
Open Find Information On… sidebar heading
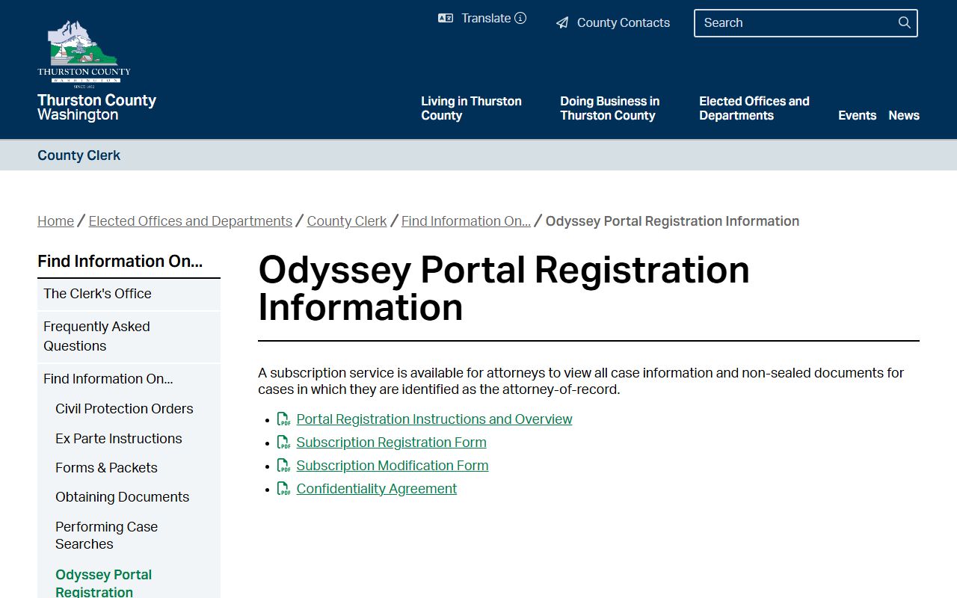pos(120,262)
